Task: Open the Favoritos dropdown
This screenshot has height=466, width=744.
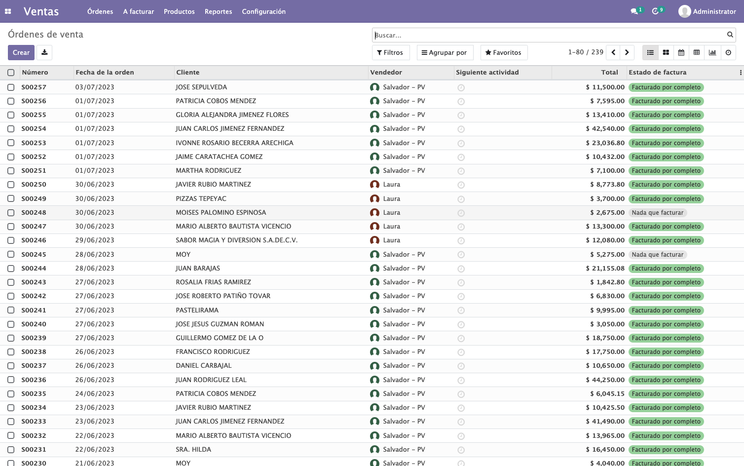Action: [503, 52]
